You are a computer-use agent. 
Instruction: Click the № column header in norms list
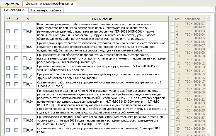[x=177, y=19]
